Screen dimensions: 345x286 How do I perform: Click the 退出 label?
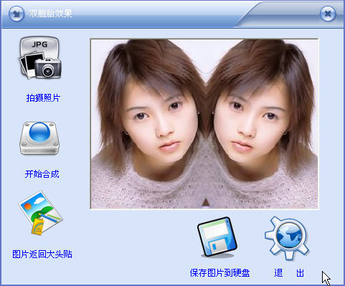click(x=289, y=272)
